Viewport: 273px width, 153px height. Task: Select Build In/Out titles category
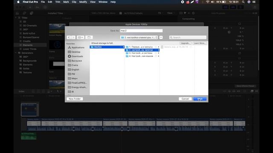(29, 33)
